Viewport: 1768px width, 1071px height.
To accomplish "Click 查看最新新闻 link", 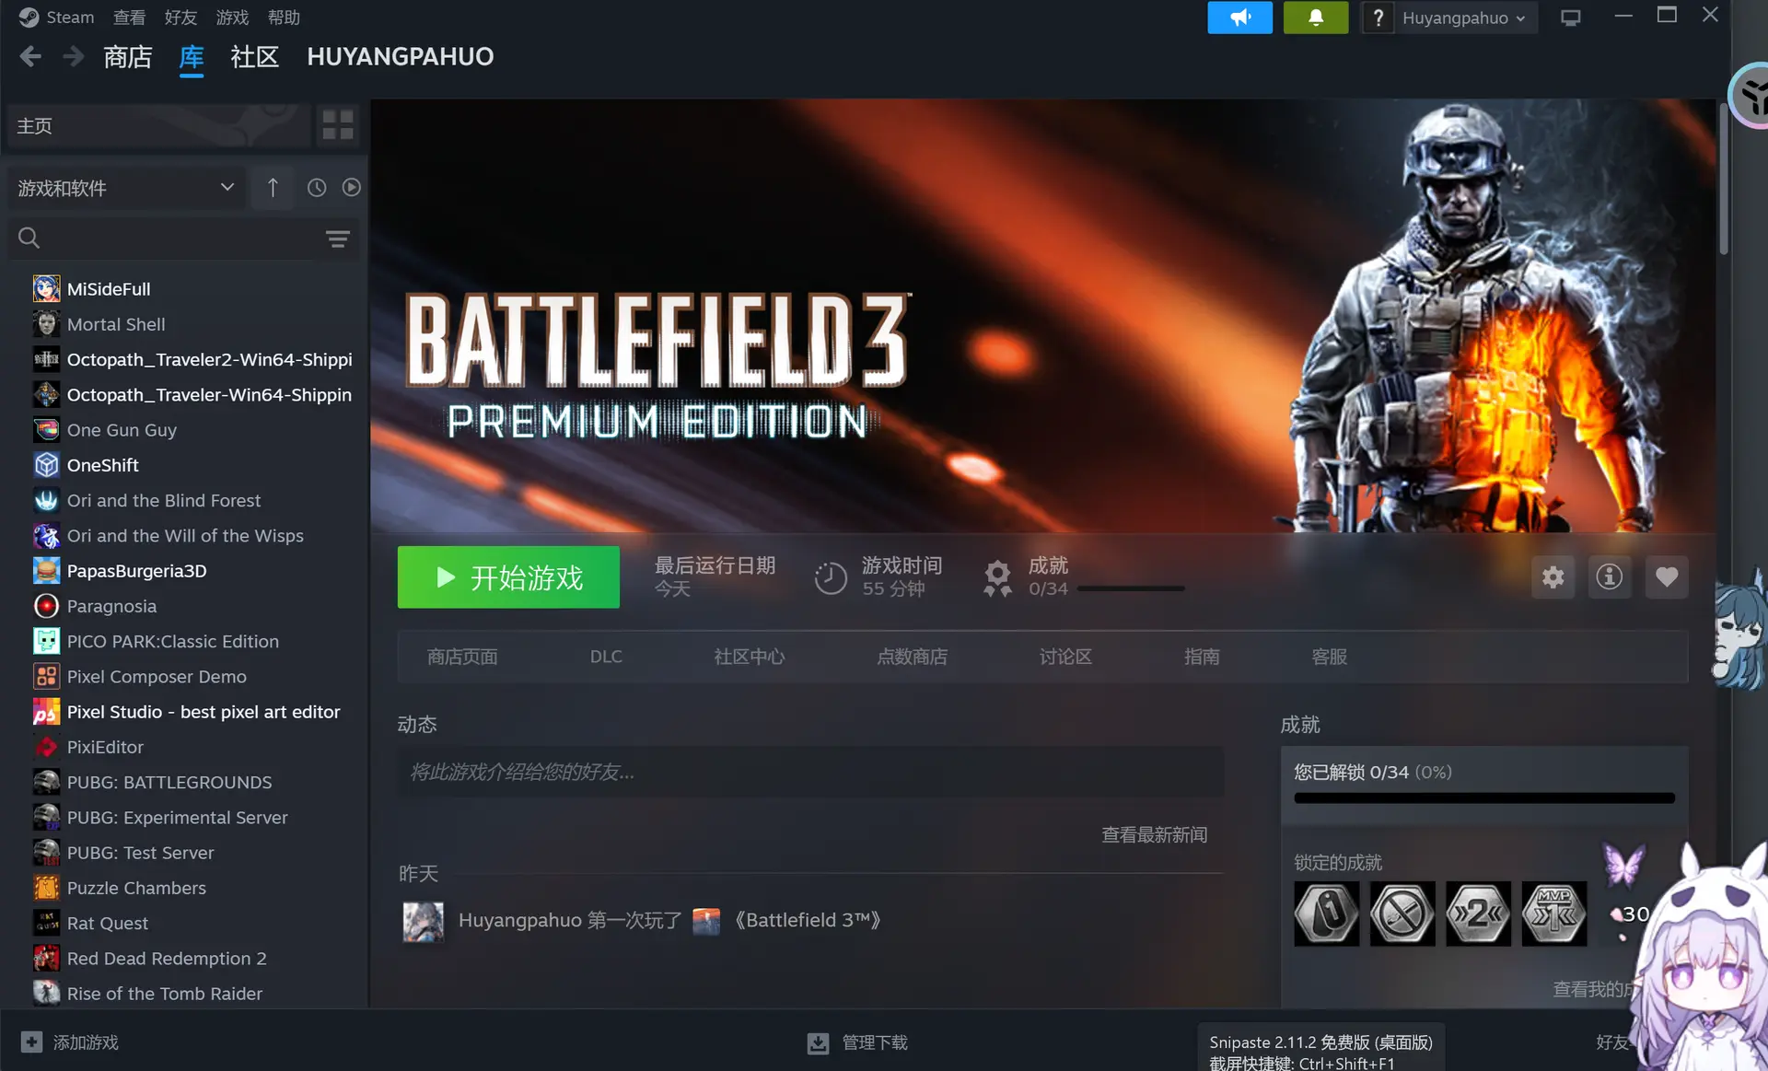I will [x=1154, y=835].
